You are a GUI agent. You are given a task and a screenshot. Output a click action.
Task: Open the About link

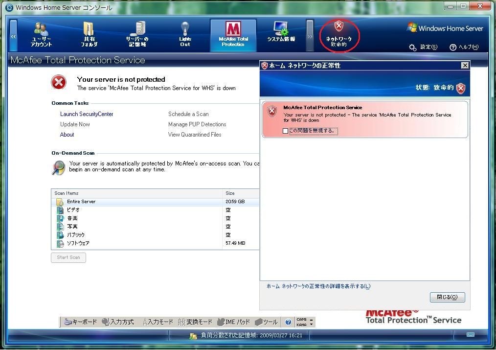click(67, 135)
